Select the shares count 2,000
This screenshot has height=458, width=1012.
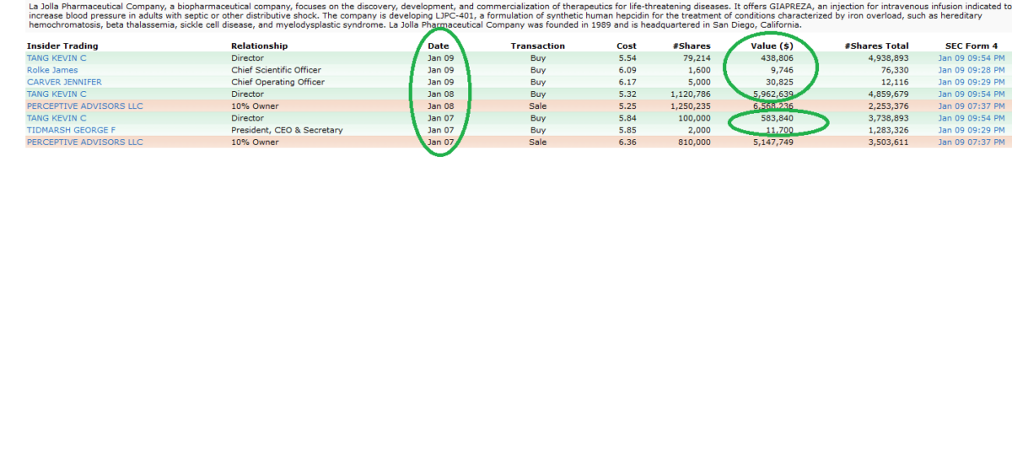pos(699,130)
